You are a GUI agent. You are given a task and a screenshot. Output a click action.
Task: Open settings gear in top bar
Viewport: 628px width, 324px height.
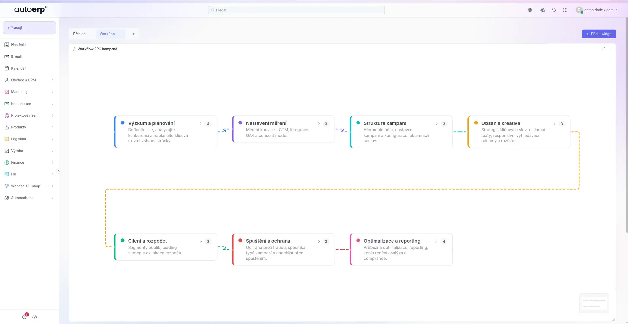[530, 10]
